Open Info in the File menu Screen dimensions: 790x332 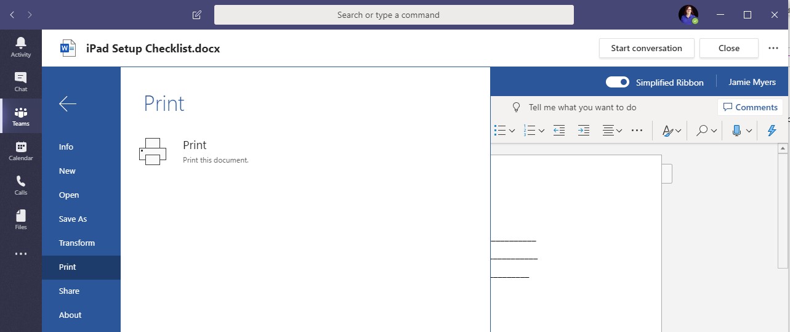click(x=81, y=147)
